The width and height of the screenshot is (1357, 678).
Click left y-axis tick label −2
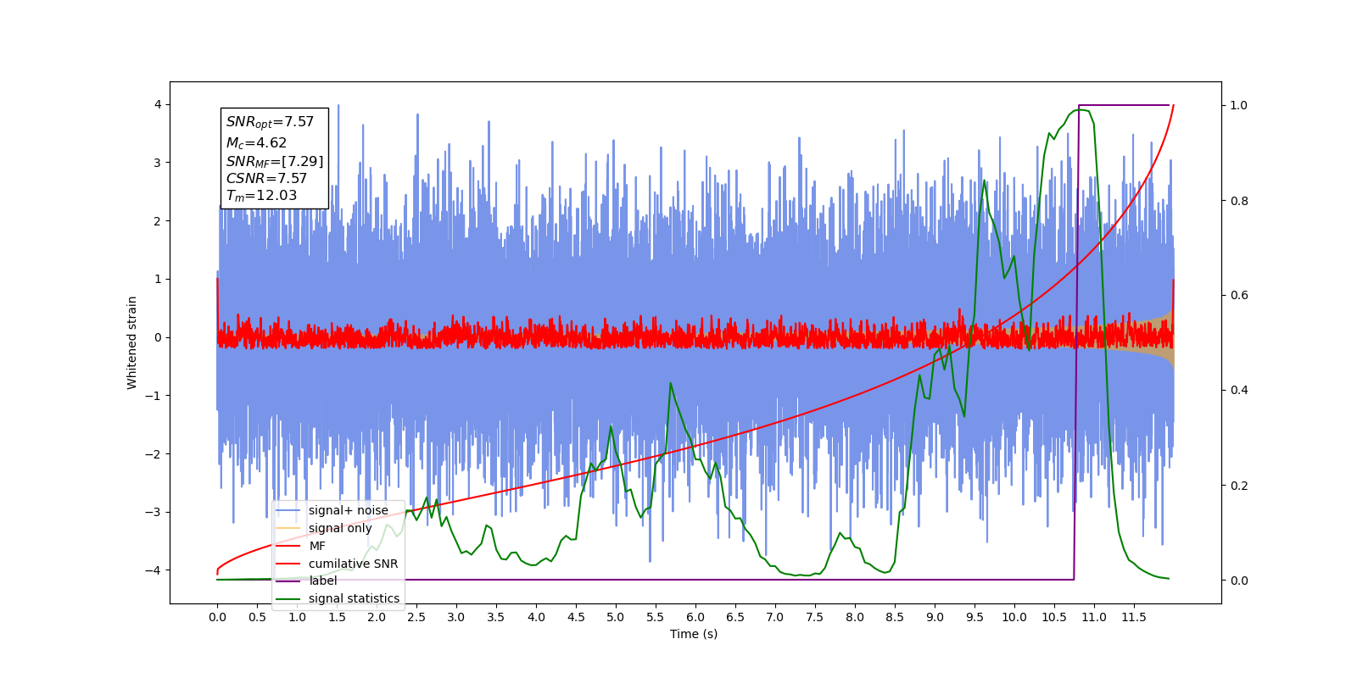click(154, 454)
